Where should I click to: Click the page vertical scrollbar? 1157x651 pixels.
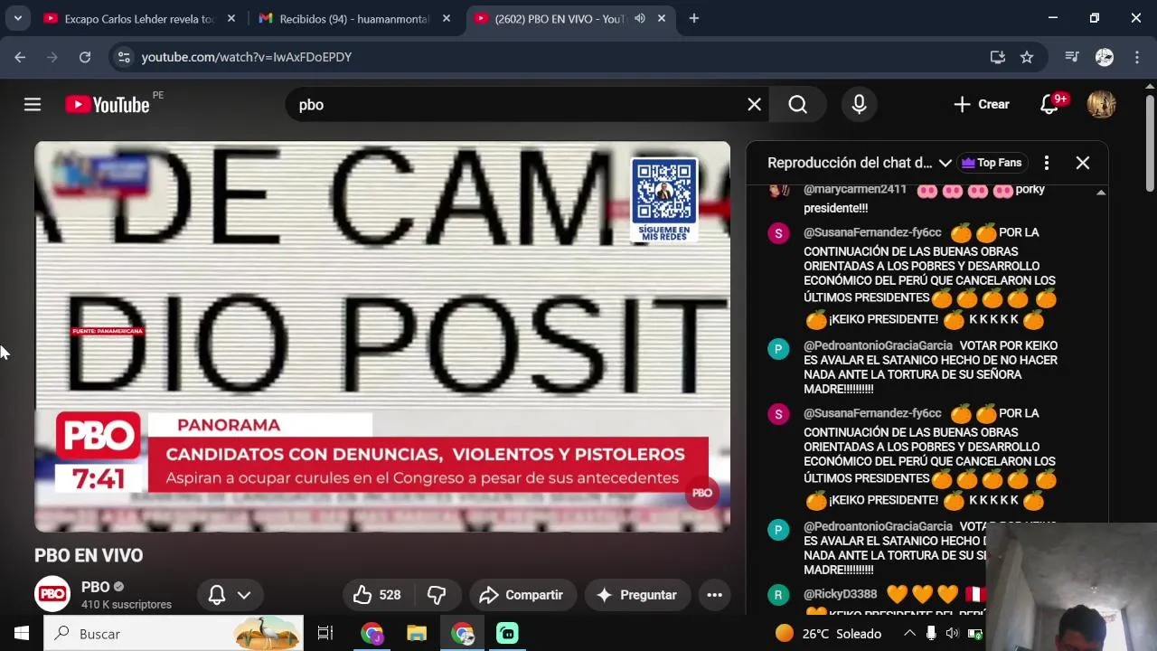click(x=1150, y=145)
